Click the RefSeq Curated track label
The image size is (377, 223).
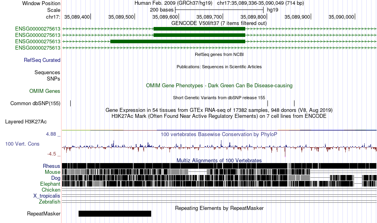point(42,60)
